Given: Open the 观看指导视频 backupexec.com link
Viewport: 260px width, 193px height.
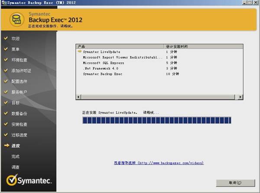Looking at the screenshot, I should point(159,163).
